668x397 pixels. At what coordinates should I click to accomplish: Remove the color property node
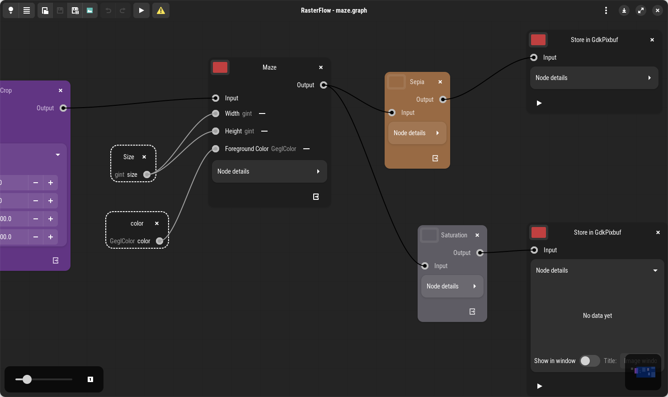157,223
